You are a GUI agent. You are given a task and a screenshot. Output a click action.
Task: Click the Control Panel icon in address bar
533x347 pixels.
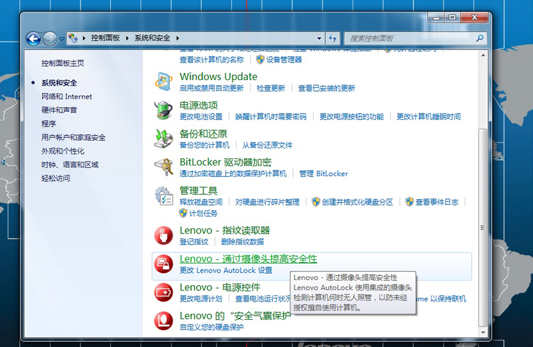(73, 38)
